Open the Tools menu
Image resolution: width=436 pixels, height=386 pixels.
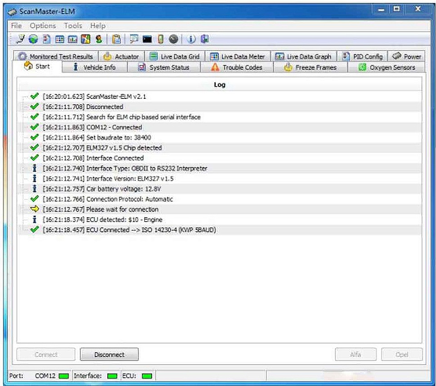[73, 26]
